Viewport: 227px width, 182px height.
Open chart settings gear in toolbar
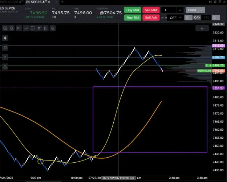[39, 28]
